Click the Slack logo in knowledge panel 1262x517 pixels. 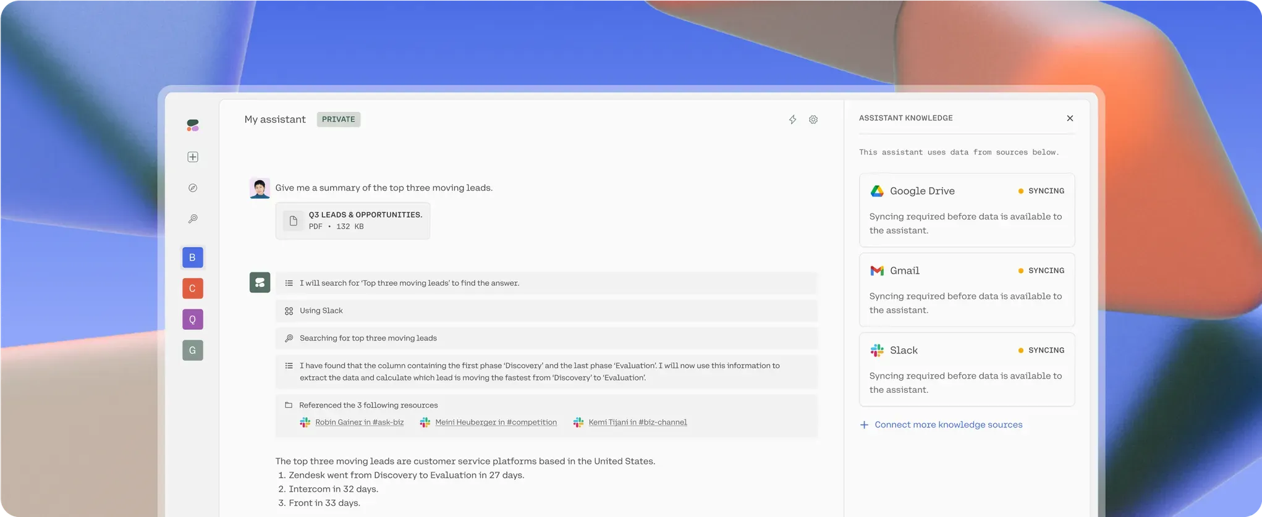tap(877, 350)
